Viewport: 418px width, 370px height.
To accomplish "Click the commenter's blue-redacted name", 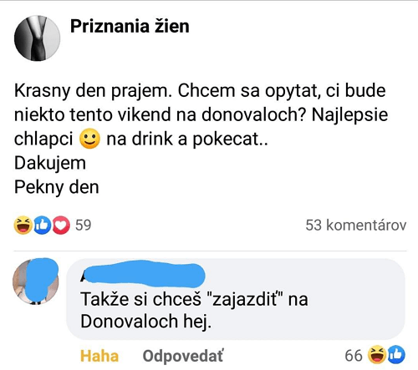I will click(x=143, y=274).
